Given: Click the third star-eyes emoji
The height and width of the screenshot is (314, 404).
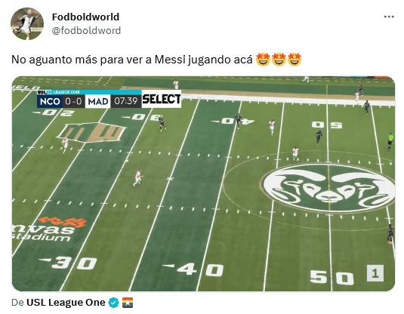Looking at the screenshot, I should pyautogui.click(x=295, y=60).
